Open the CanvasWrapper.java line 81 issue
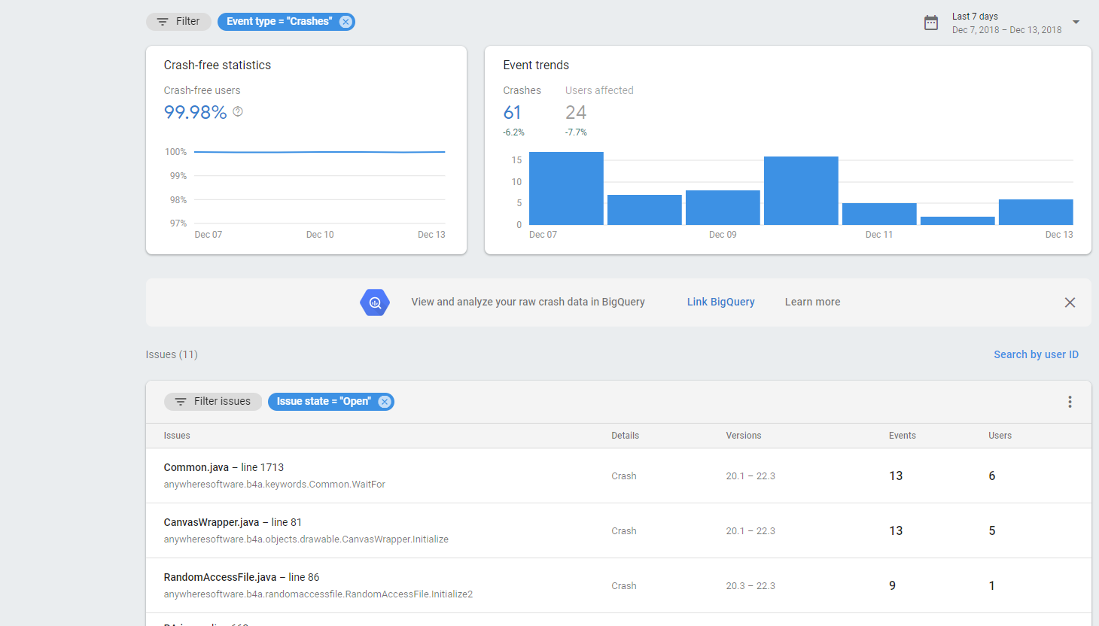This screenshot has height=626, width=1099. pos(233,522)
